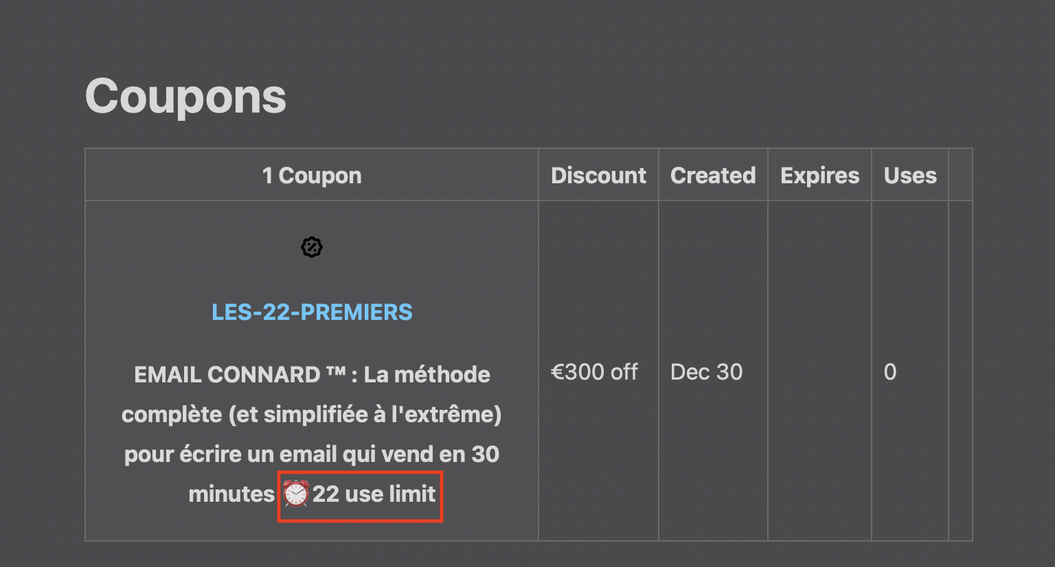Click the Expires column header

[820, 175]
